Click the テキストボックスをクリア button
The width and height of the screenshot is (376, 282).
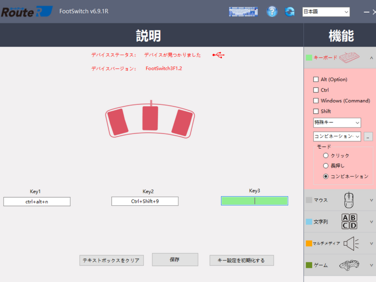[x=112, y=260]
